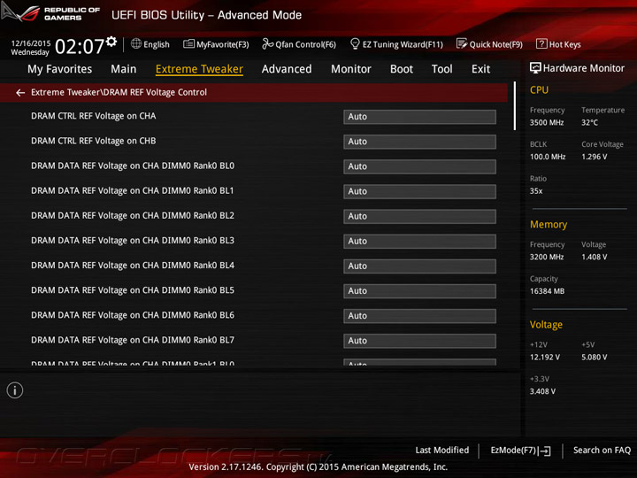Viewport: 637px width, 478px height.
Task: Open DRAM CTRL REF Voltage on CHA field
Action: [419, 117]
